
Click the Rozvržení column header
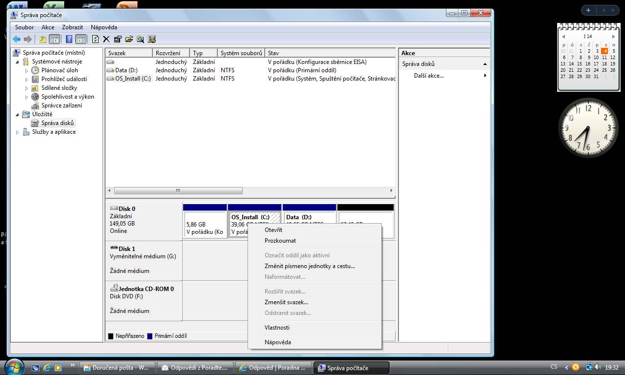pos(171,53)
